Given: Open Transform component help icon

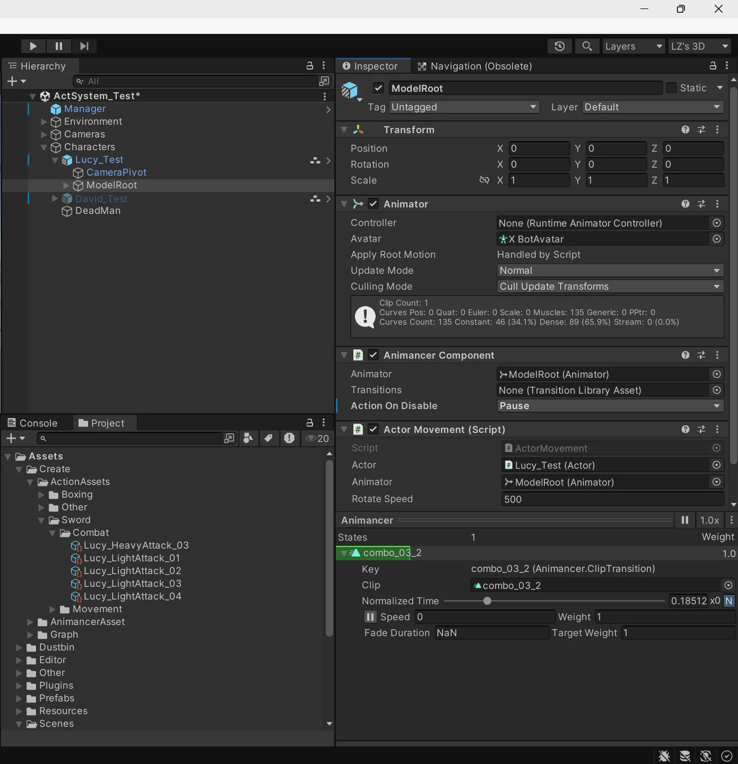Looking at the screenshot, I should 685,130.
